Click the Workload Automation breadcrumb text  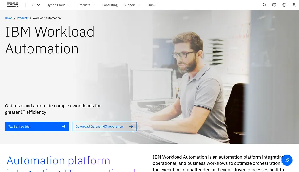click(x=47, y=18)
